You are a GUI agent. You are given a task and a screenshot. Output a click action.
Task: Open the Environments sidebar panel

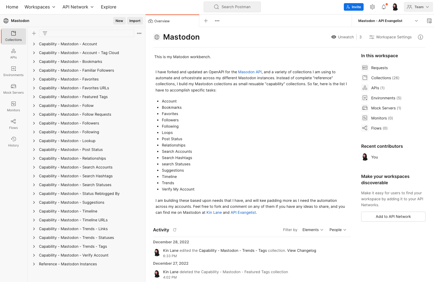point(14,71)
